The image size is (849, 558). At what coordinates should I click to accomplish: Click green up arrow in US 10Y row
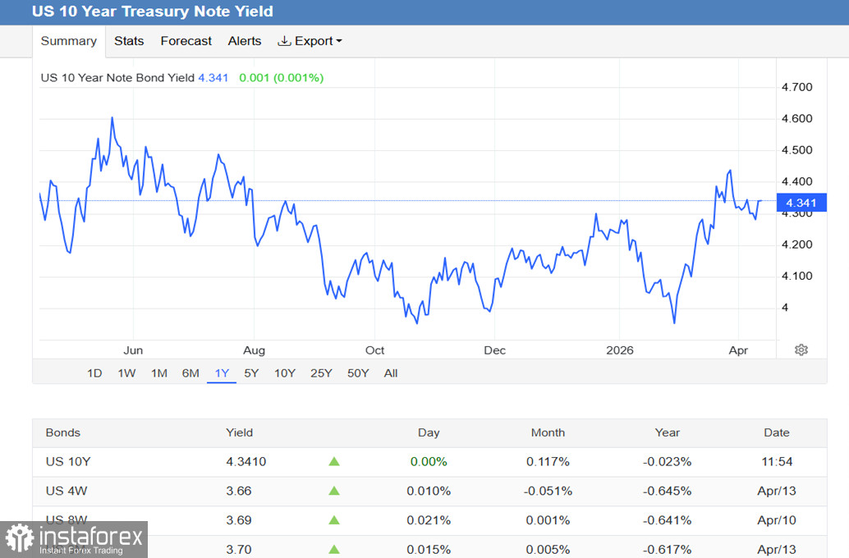pos(334,462)
